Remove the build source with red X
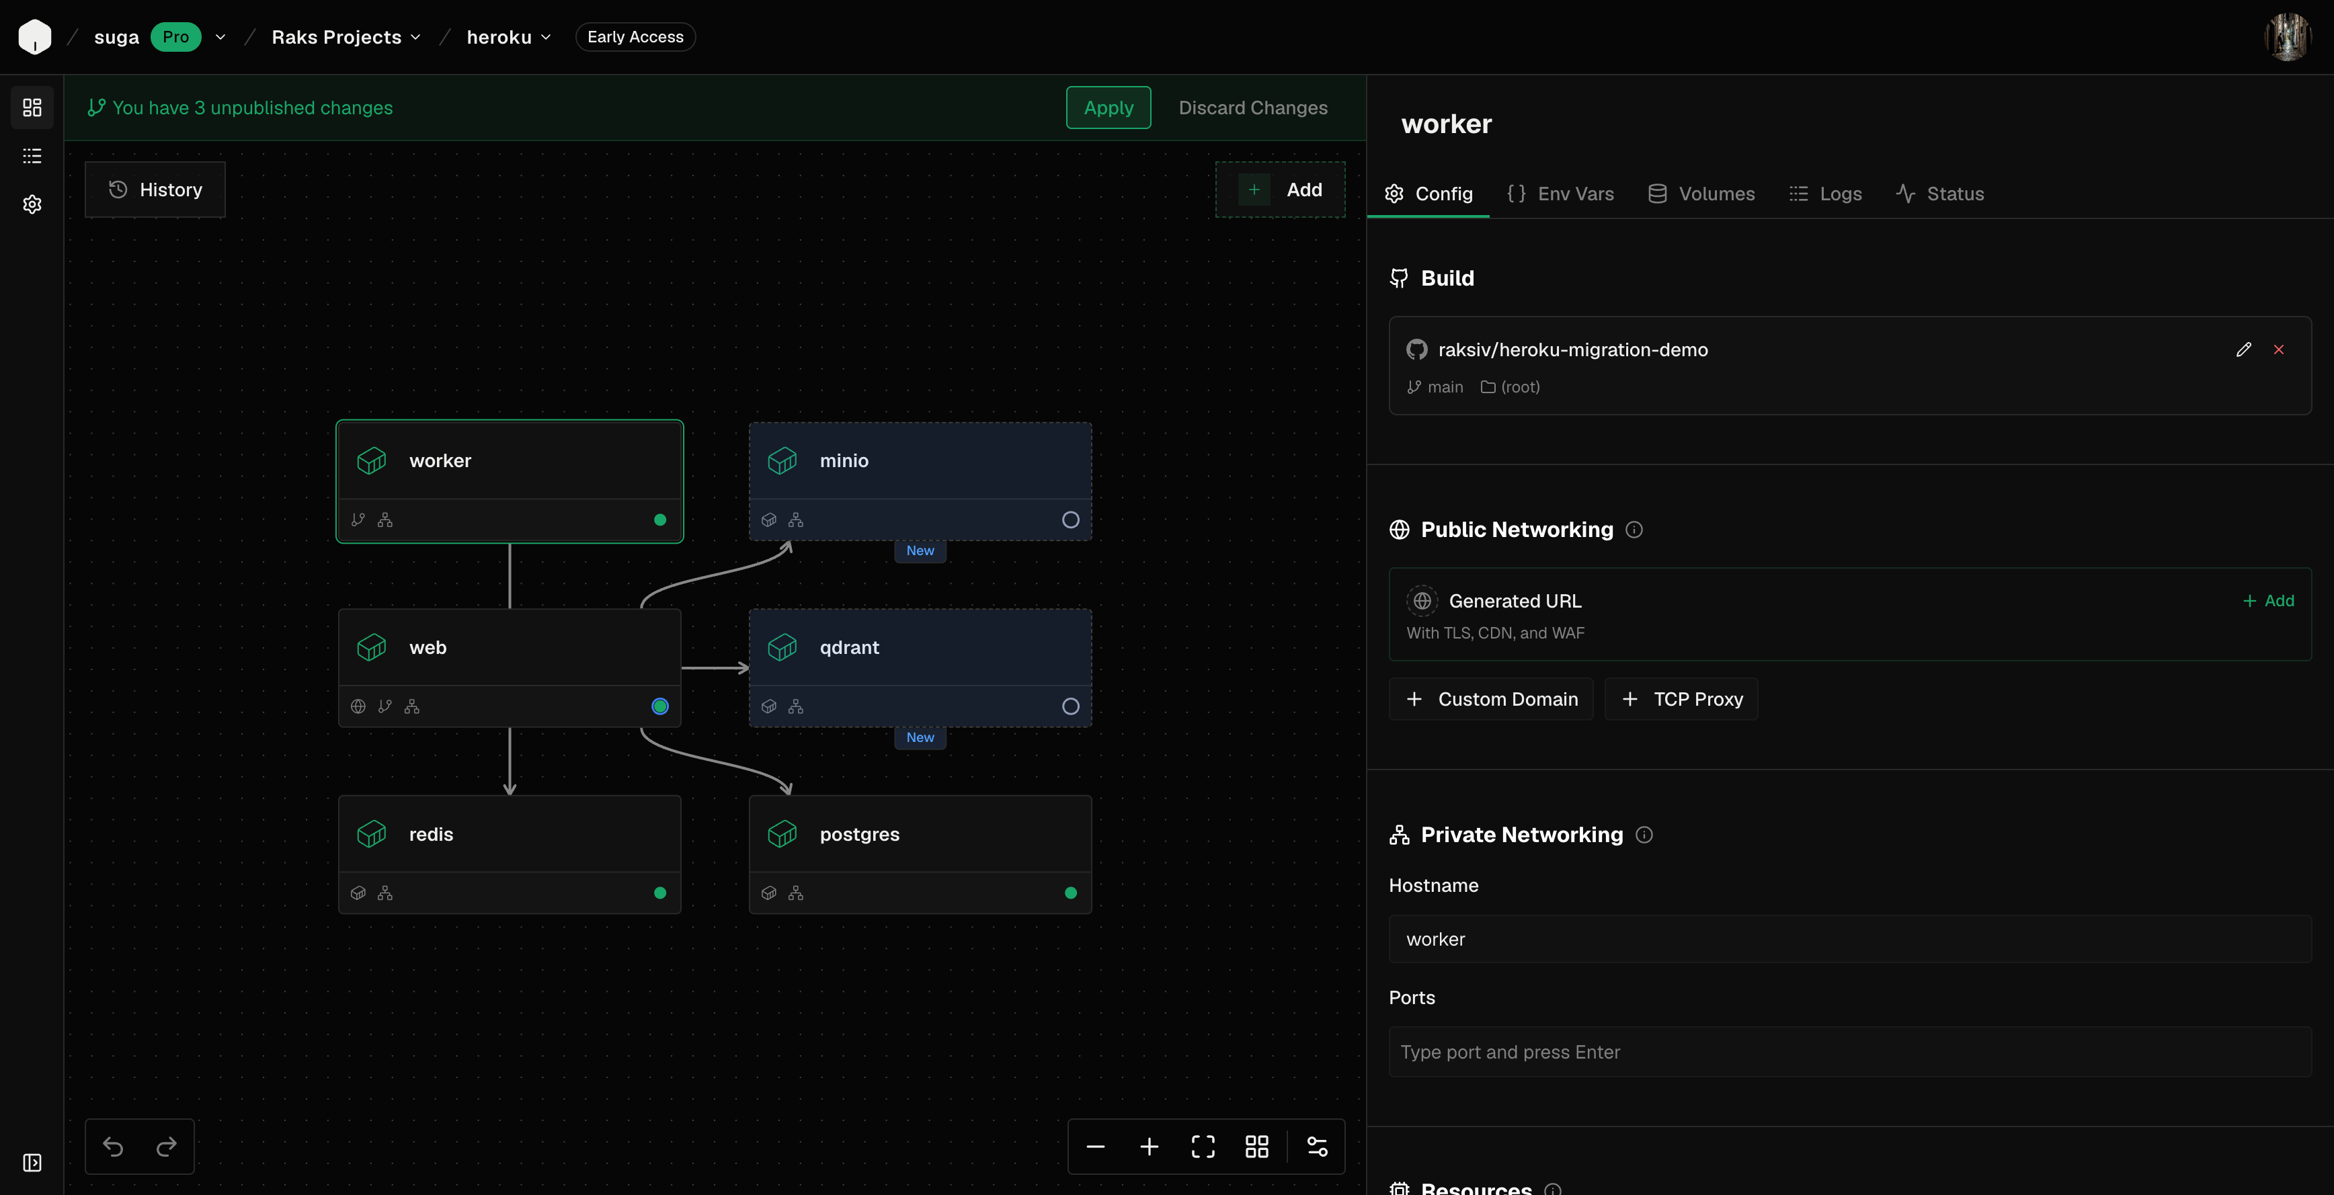Viewport: 2334px width, 1195px height. pyautogui.click(x=2279, y=349)
